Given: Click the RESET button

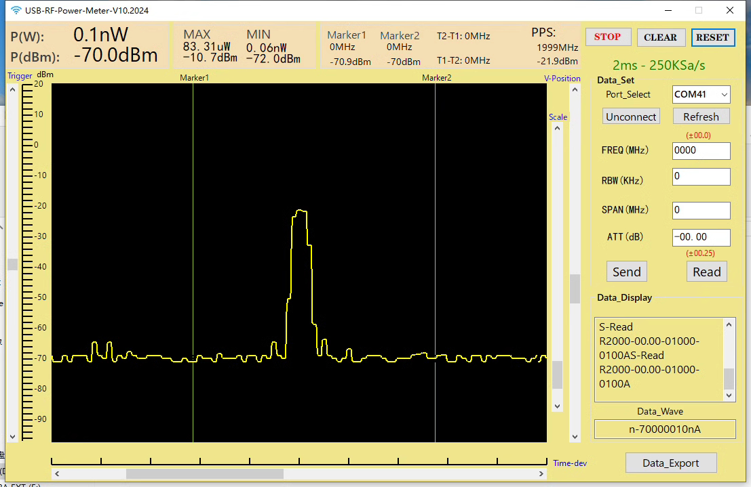Looking at the screenshot, I should point(713,37).
